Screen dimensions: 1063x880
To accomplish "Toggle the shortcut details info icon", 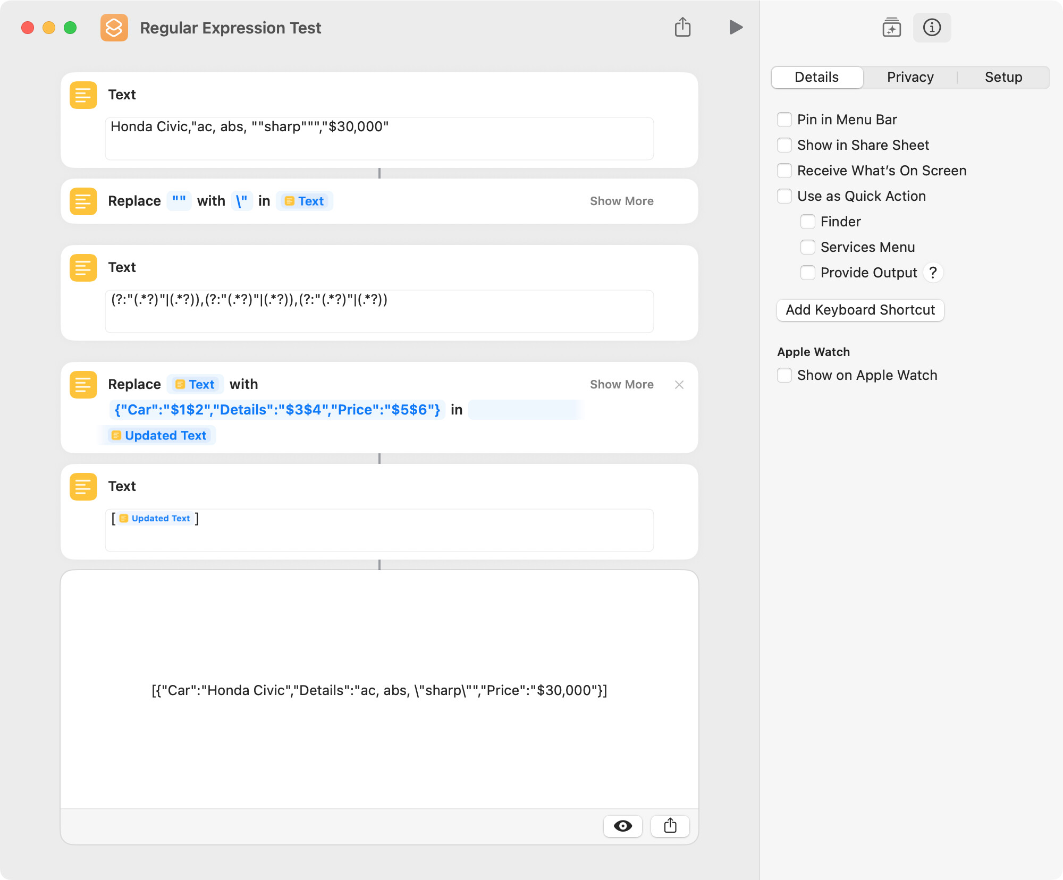I will point(932,28).
